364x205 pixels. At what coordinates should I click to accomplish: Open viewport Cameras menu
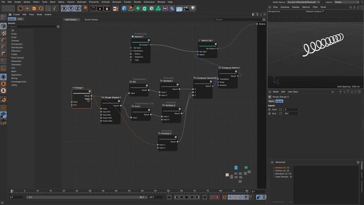click(x=284, y=7)
